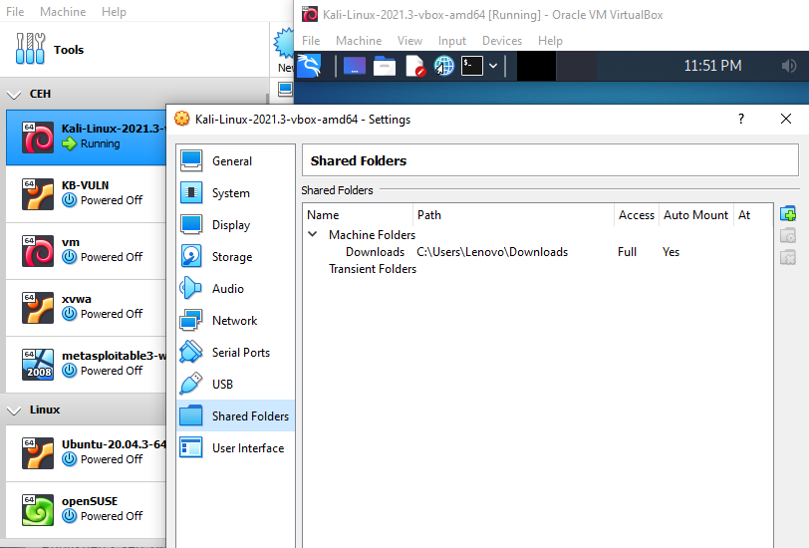Collapse the Linux group chevron
Image resolution: width=809 pixels, height=548 pixels.
[14, 411]
